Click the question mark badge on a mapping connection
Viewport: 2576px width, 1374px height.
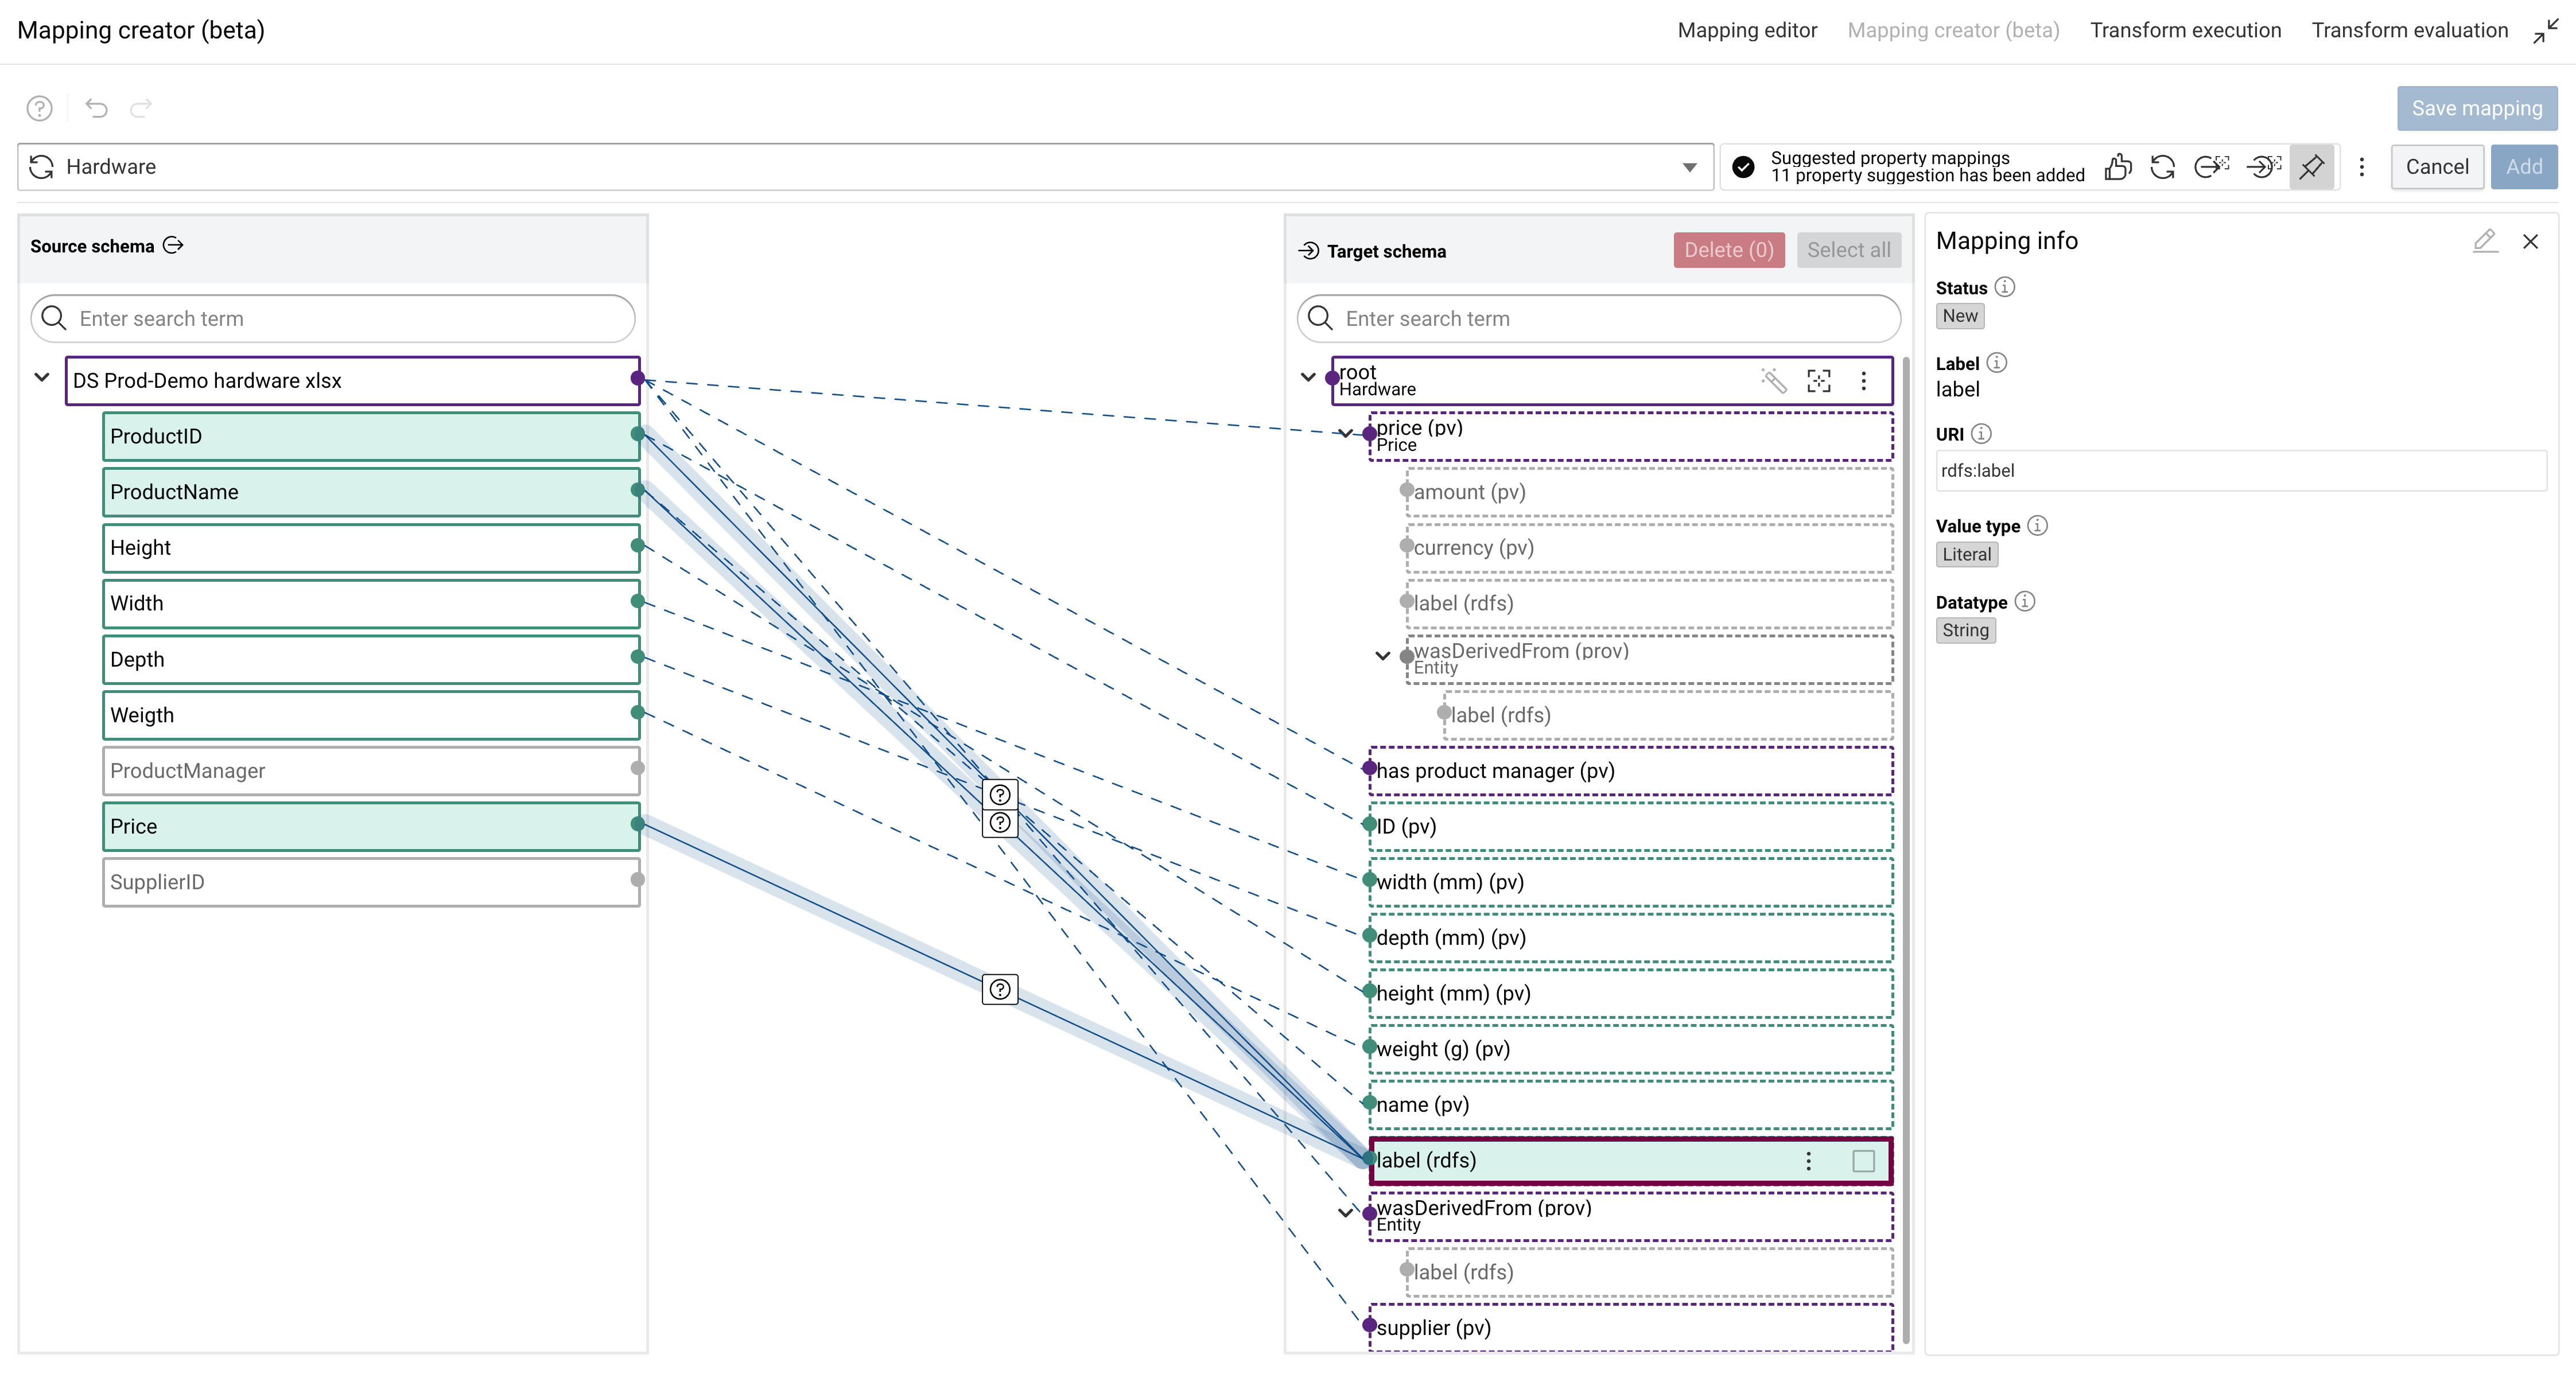1000,795
